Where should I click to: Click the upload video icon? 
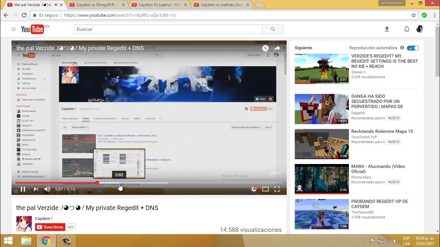click(387, 29)
